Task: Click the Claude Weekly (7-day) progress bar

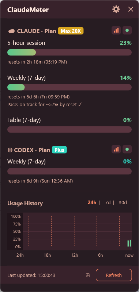Action: 69,87
